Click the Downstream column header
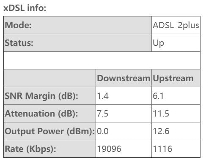Screen dimensions: 203x162 coord(123,78)
